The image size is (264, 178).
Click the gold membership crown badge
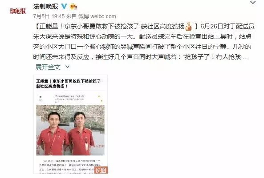(73, 7)
